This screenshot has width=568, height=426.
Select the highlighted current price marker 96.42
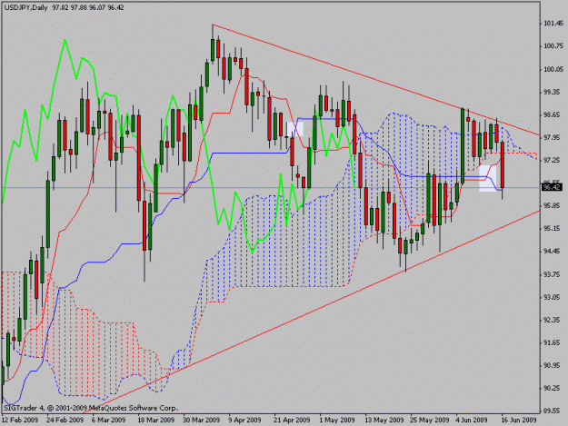click(553, 187)
